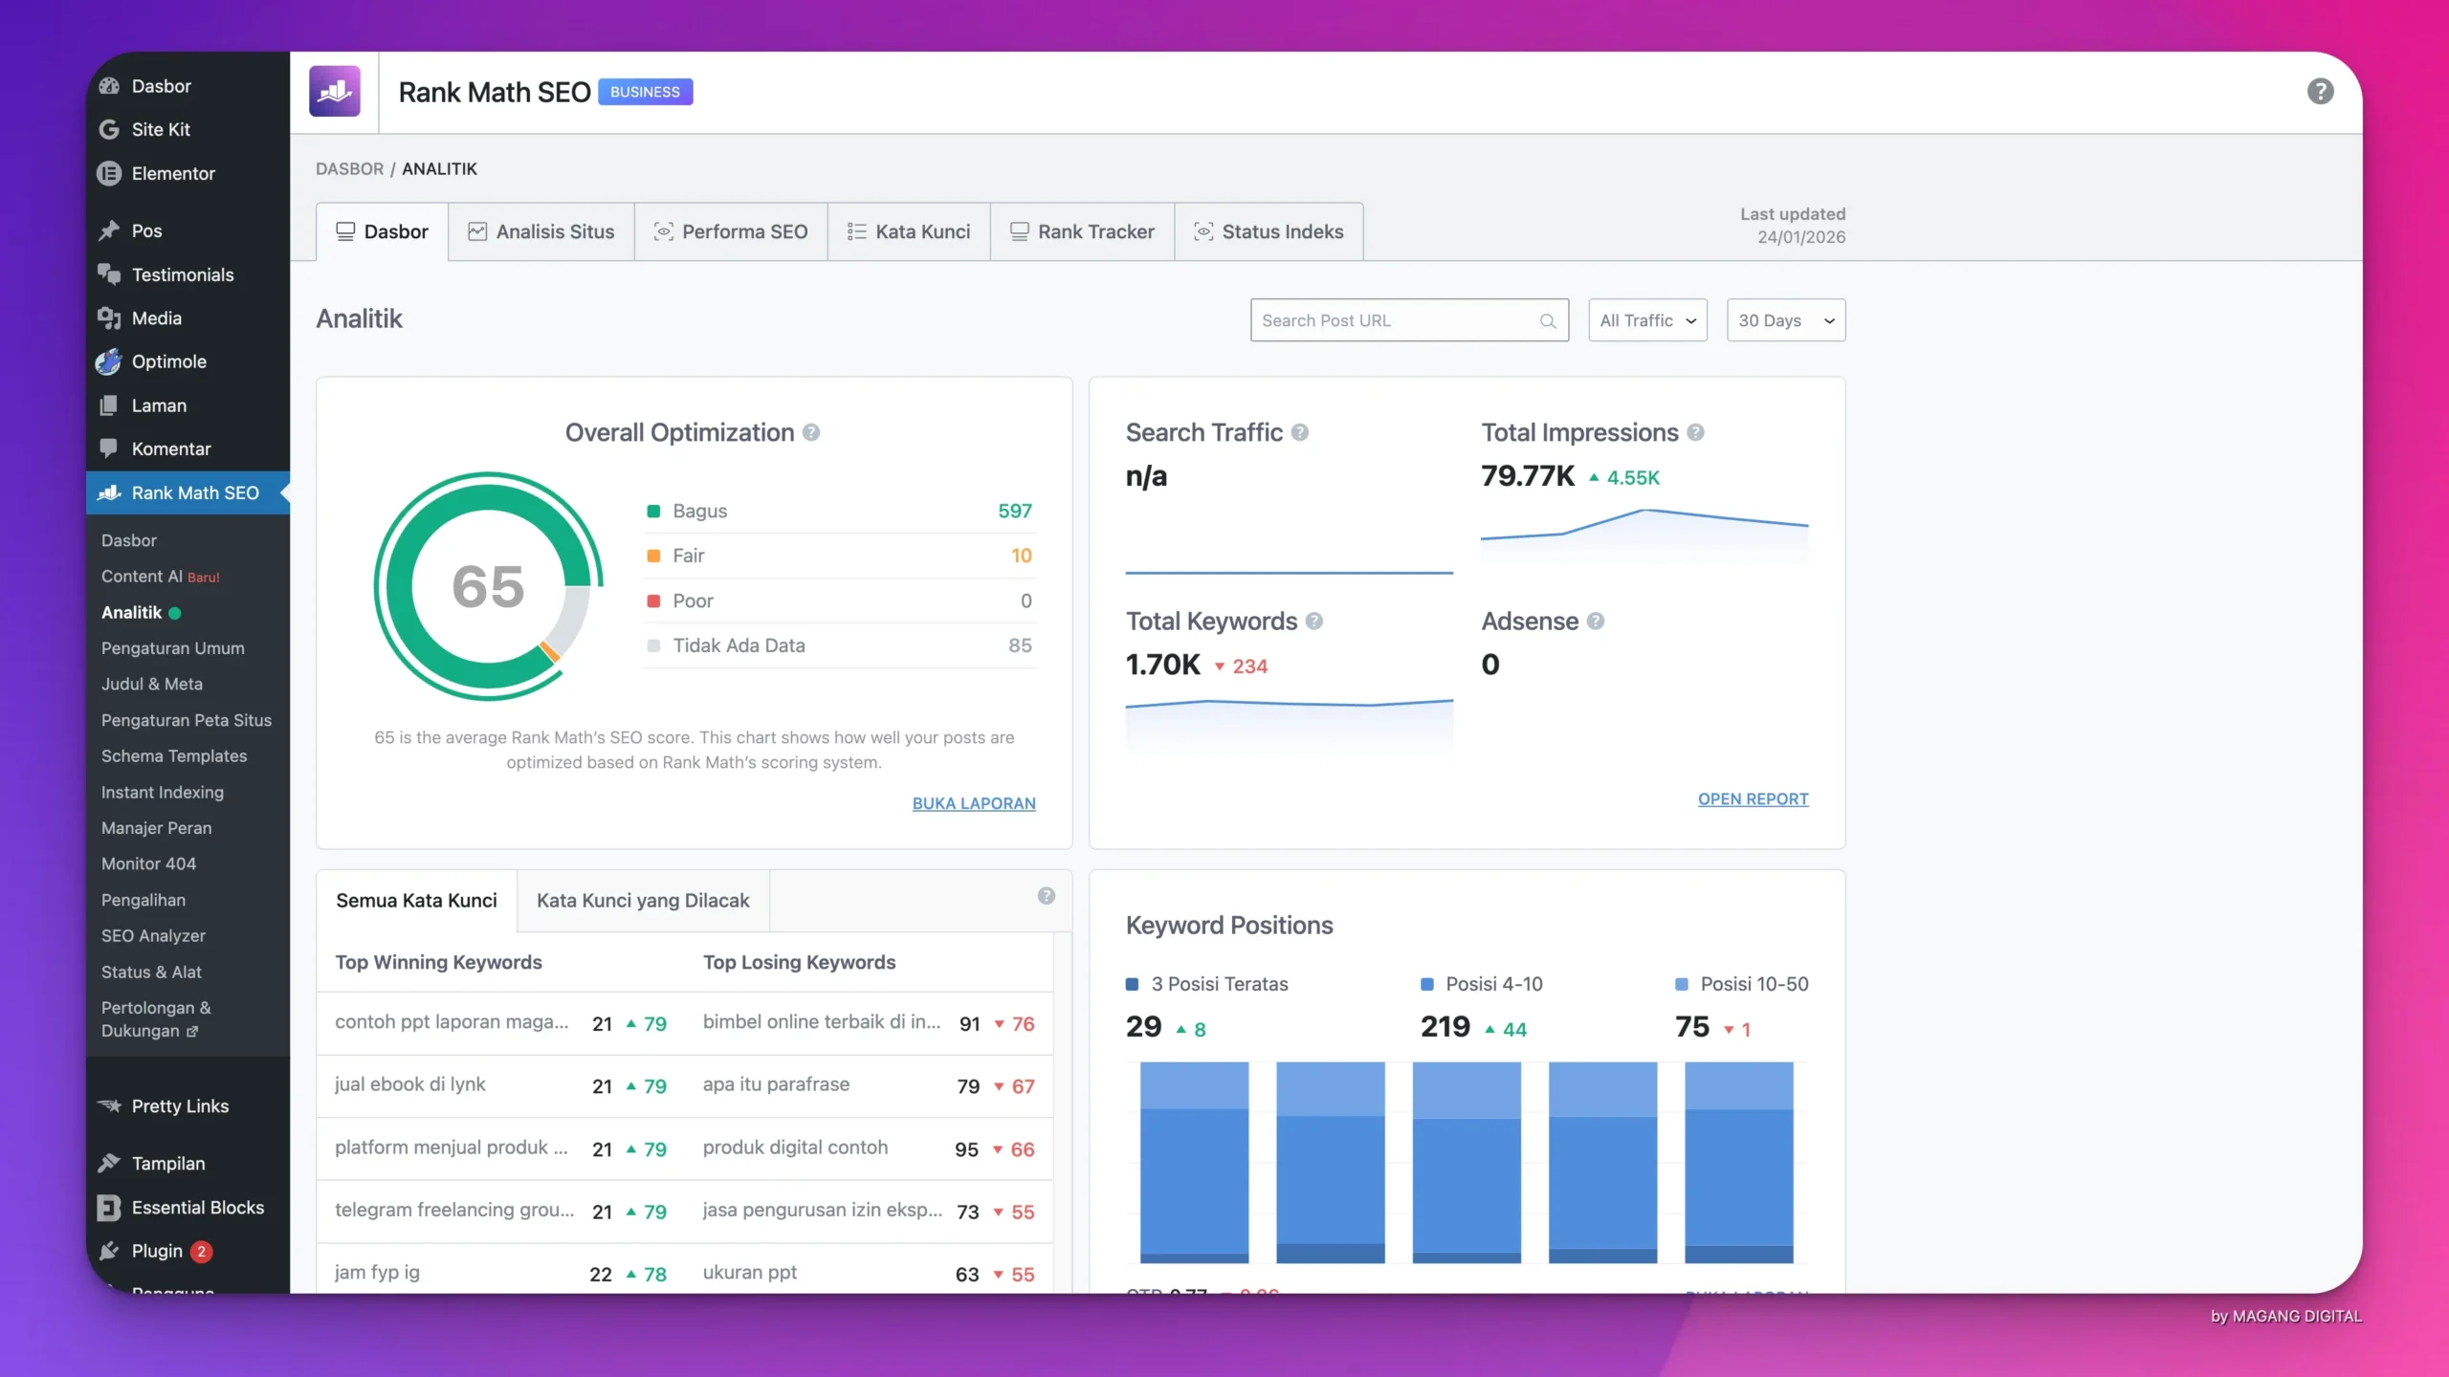Click the search magnifier icon in URL field
Image resolution: width=2449 pixels, height=1377 pixels.
coord(1547,321)
